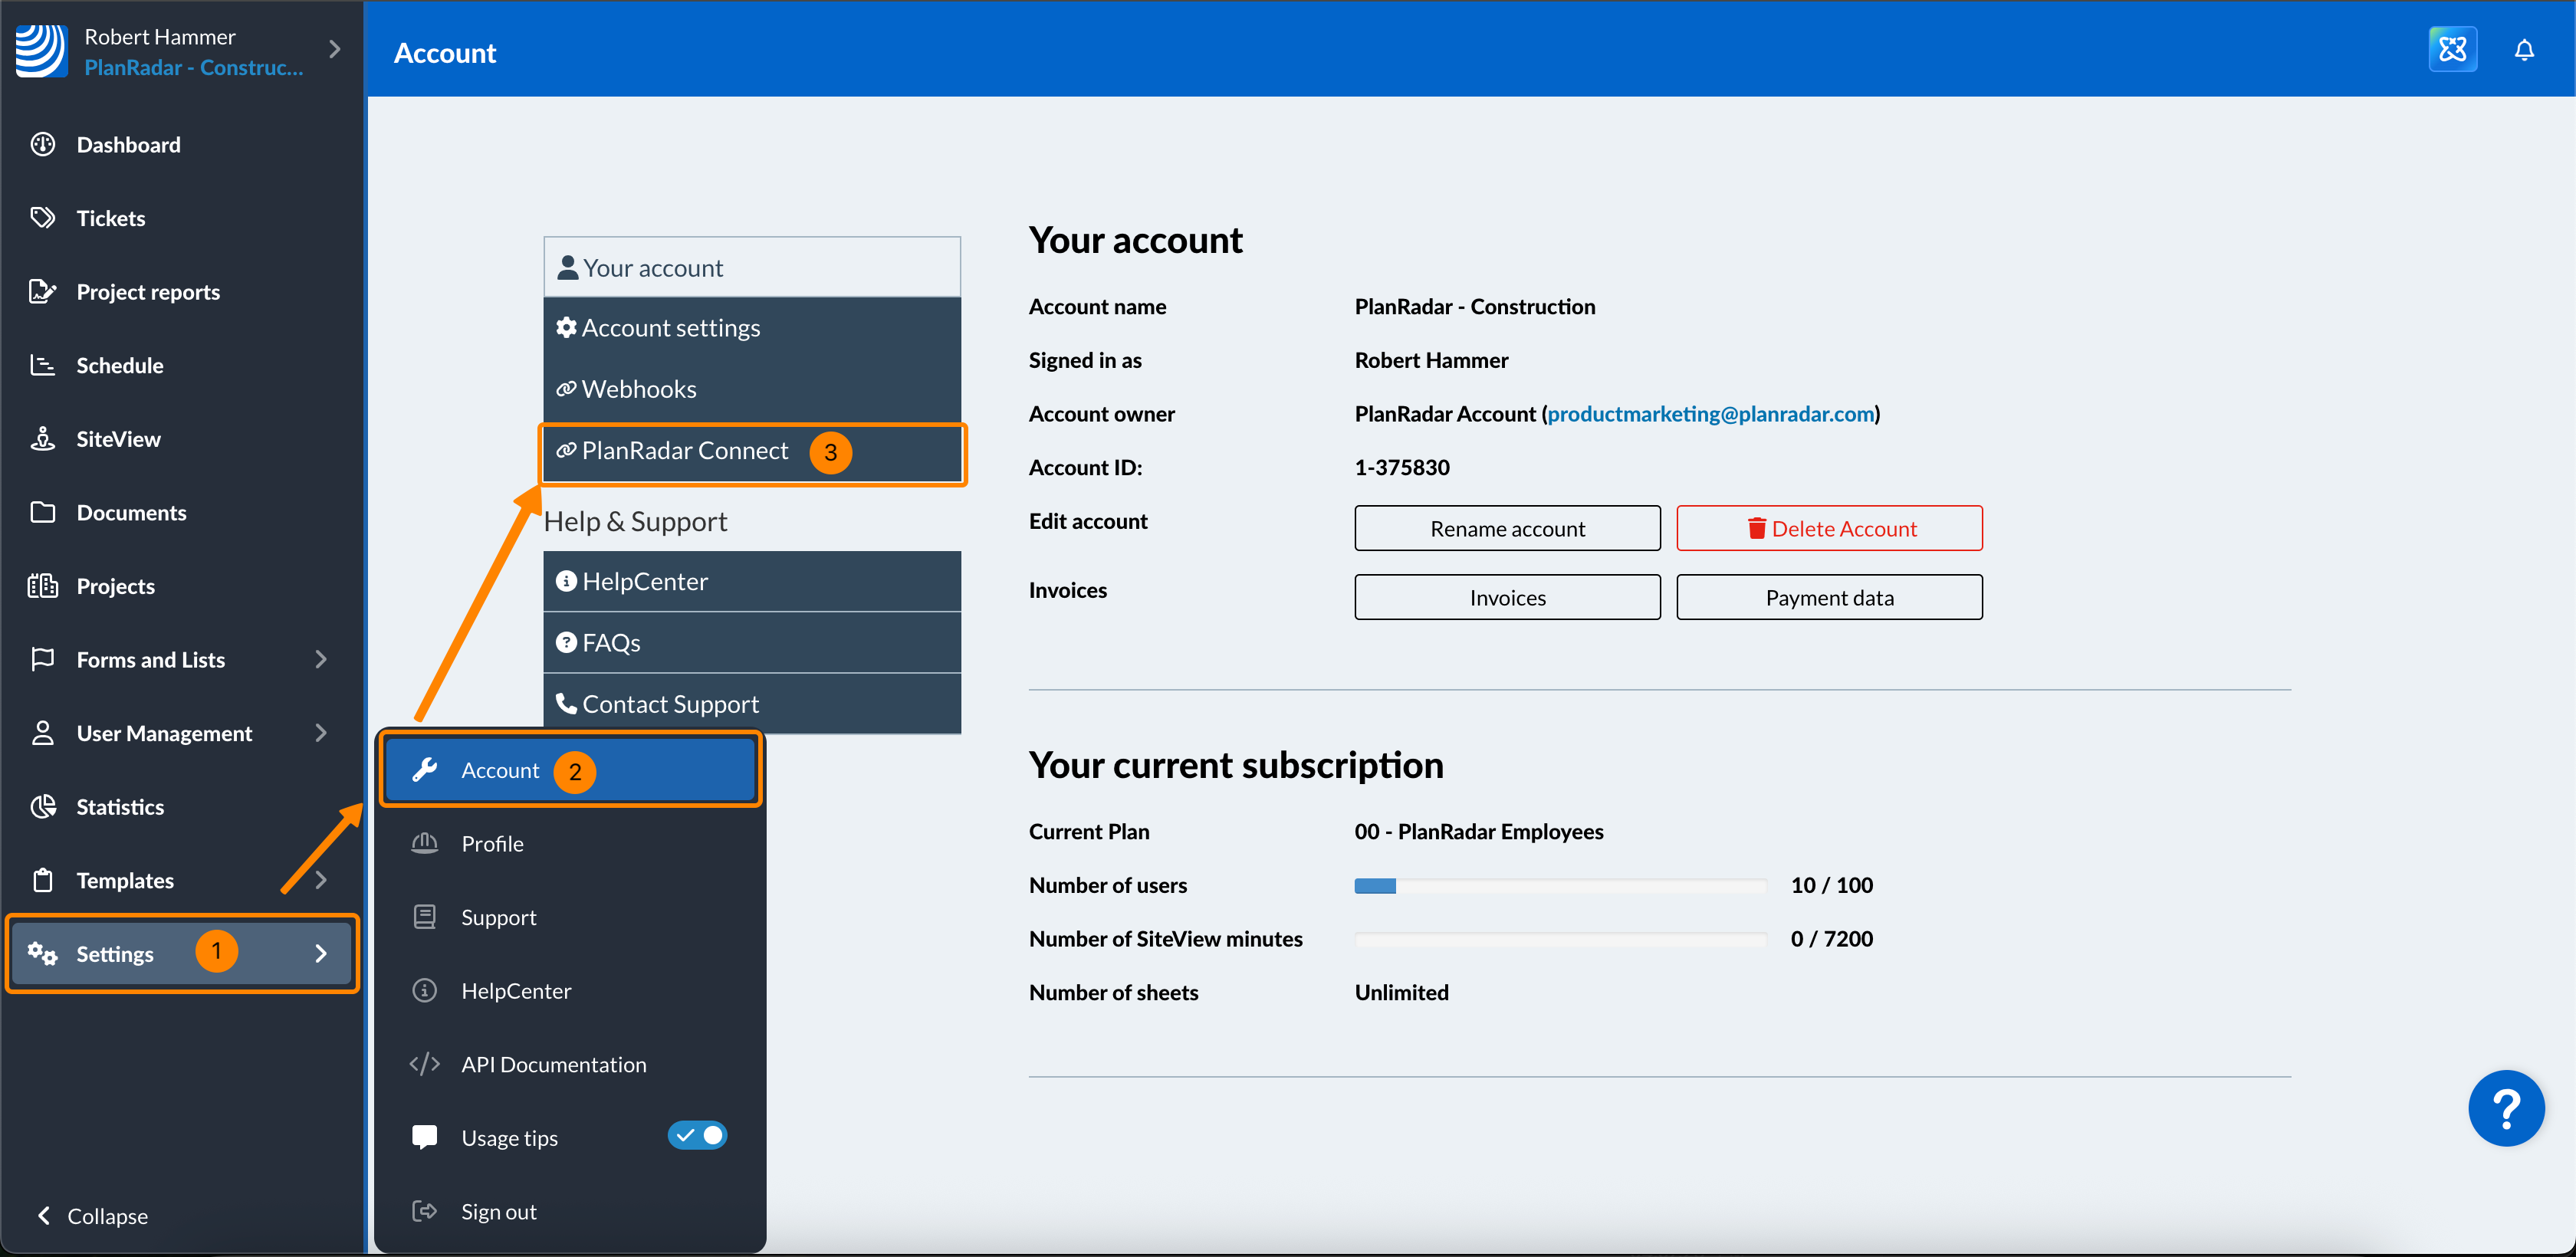The width and height of the screenshot is (2576, 1257).
Task: Open the Statistics sidebar item
Action: [x=120, y=807]
